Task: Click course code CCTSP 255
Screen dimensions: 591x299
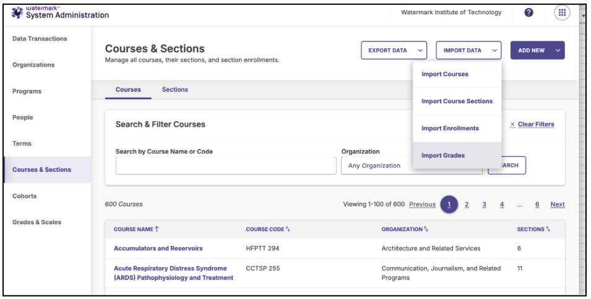Action: point(263,268)
